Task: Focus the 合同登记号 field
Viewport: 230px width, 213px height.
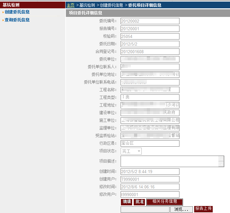Action: coord(150,52)
